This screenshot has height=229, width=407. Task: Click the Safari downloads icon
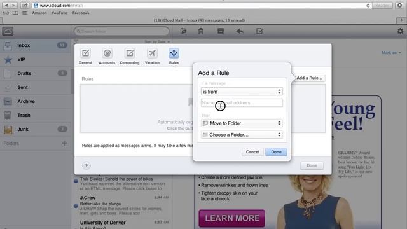400,6
